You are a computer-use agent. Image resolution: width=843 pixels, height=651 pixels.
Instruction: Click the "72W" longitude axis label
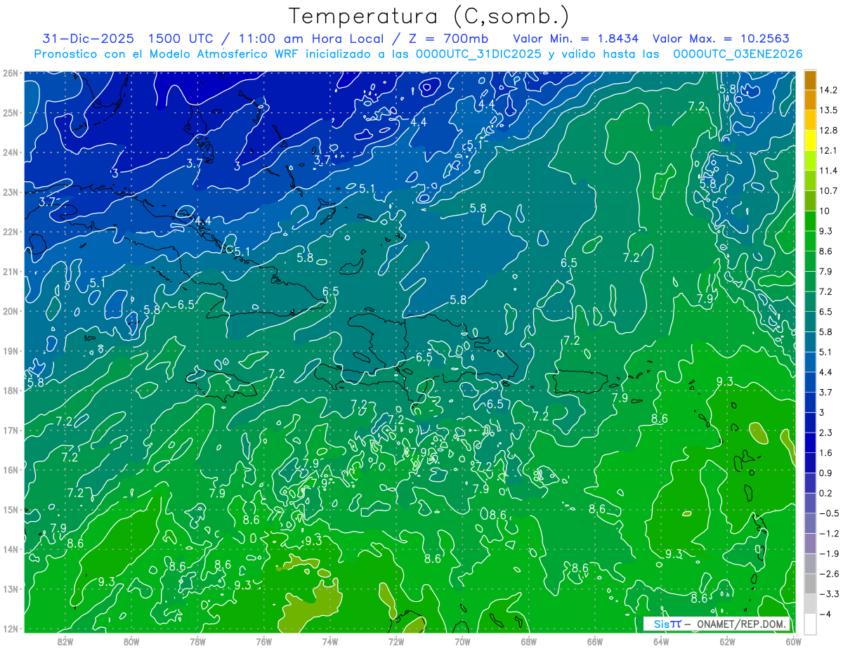[396, 642]
